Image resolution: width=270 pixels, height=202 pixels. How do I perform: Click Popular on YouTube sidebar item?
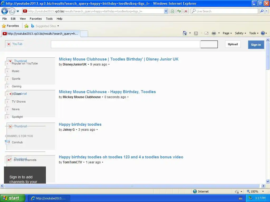(25, 64)
